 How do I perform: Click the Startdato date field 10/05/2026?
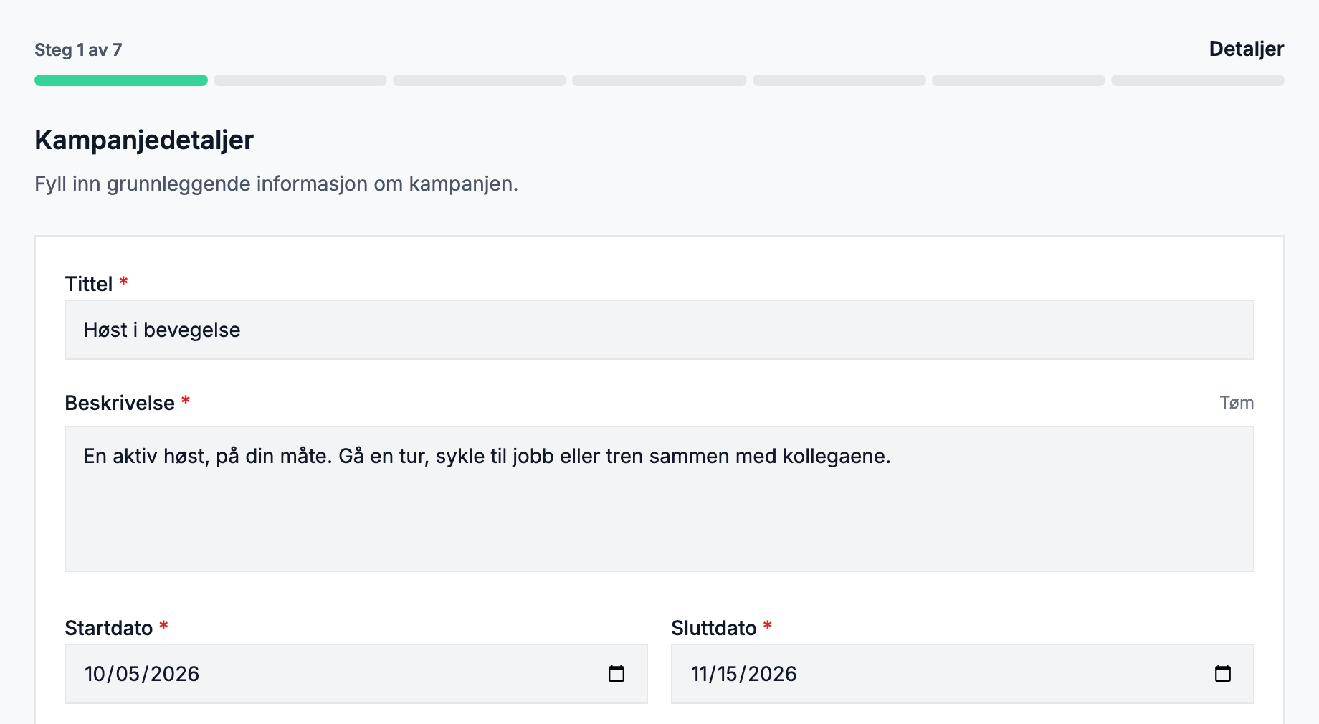[356, 674]
